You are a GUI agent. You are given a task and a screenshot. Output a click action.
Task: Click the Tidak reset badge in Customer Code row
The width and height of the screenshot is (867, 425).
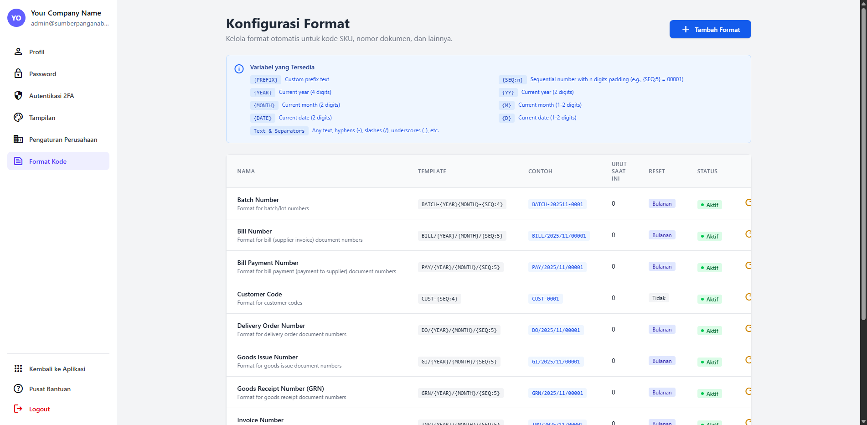point(659,298)
